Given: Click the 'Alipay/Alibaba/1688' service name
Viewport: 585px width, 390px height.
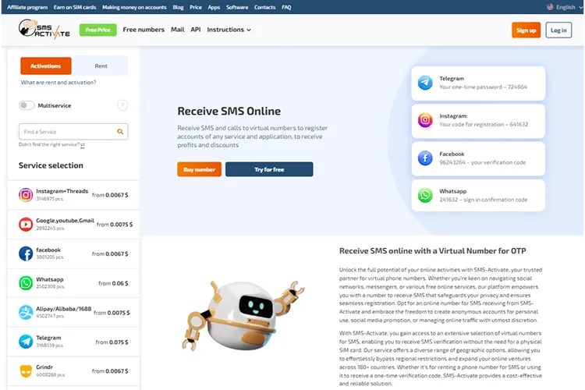Looking at the screenshot, I should tap(63, 309).
